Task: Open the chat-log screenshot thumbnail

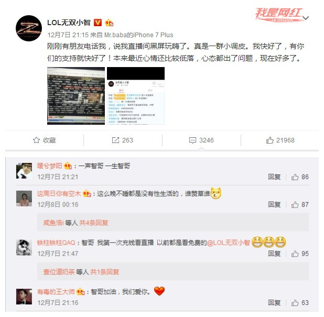Action: click(136, 96)
